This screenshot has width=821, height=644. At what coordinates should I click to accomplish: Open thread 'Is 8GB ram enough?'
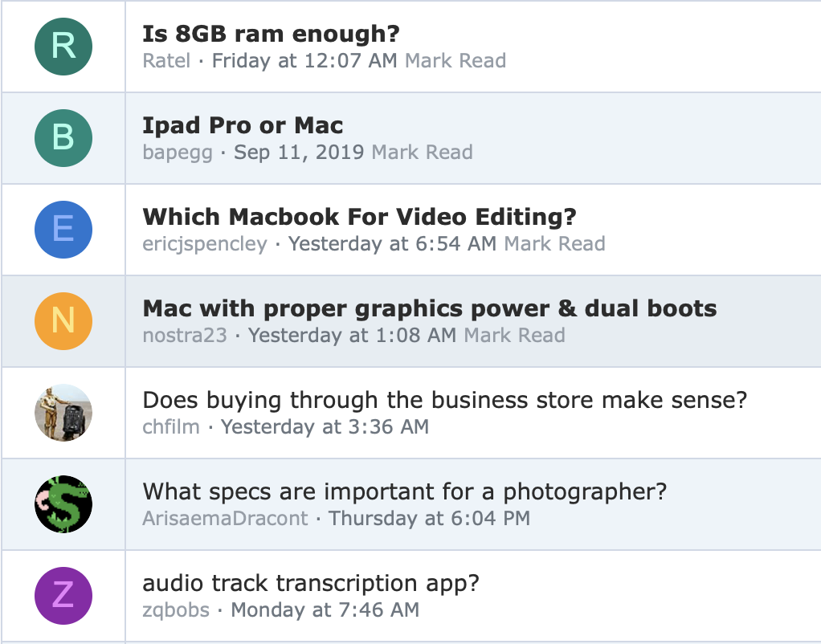click(271, 34)
